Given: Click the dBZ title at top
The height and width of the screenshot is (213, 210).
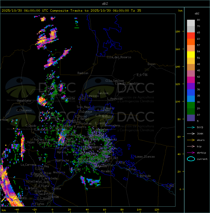Looking at the screenshot, I should (x=105, y=4).
